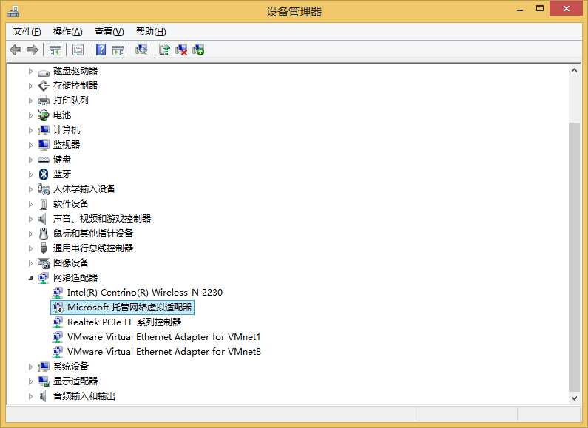Click the battery icon beside 电池
Screen dimensions: 588x428
pos(44,115)
